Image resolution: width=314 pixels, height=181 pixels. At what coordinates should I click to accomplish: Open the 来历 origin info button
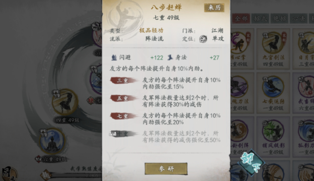coord(214,7)
